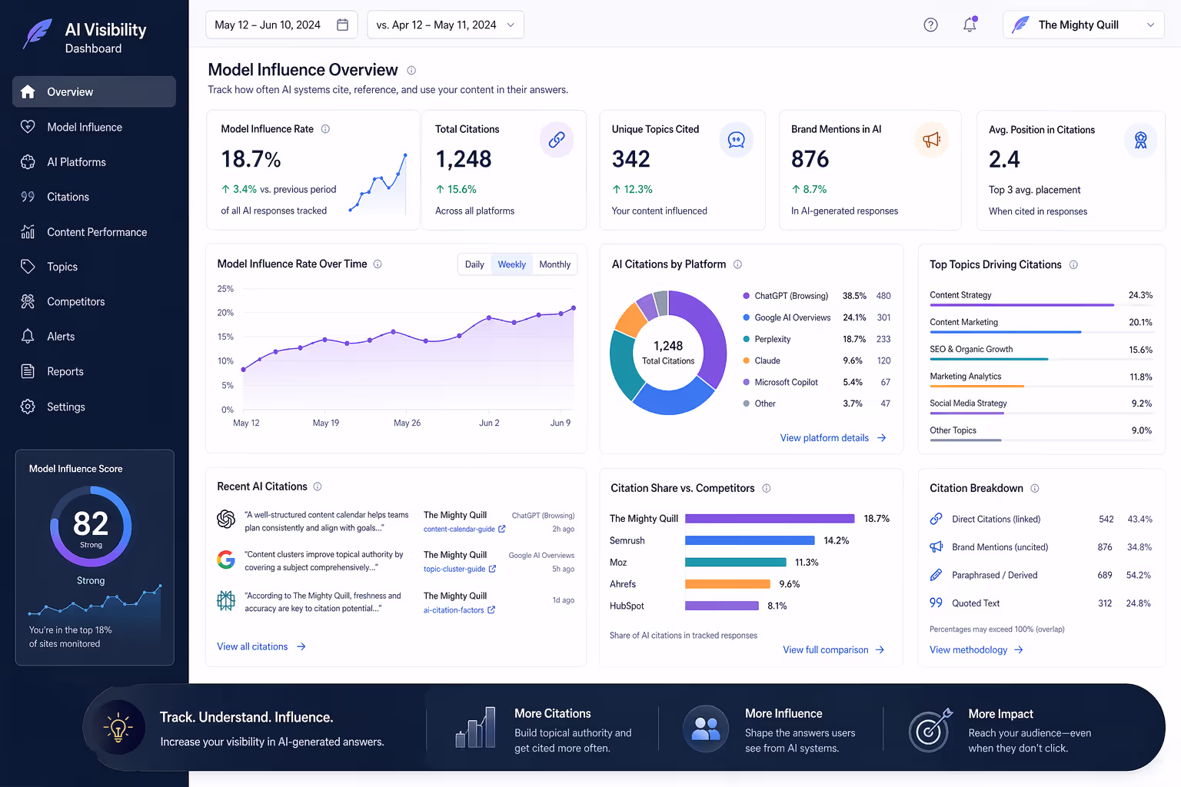This screenshot has height=787, width=1181.
Task: Click the Topics sidebar icon
Action: (x=28, y=266)
